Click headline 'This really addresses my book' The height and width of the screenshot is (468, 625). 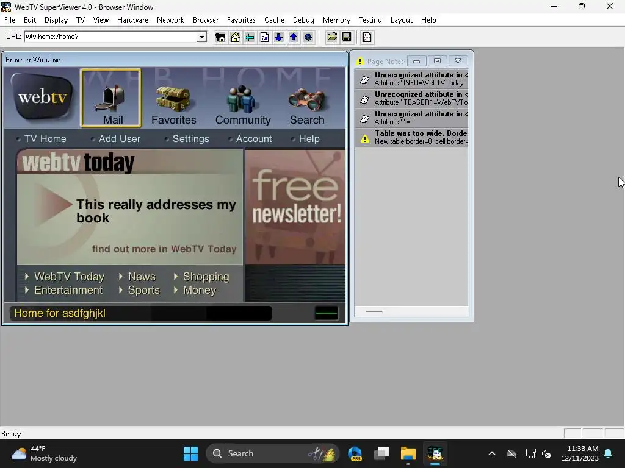156,211
